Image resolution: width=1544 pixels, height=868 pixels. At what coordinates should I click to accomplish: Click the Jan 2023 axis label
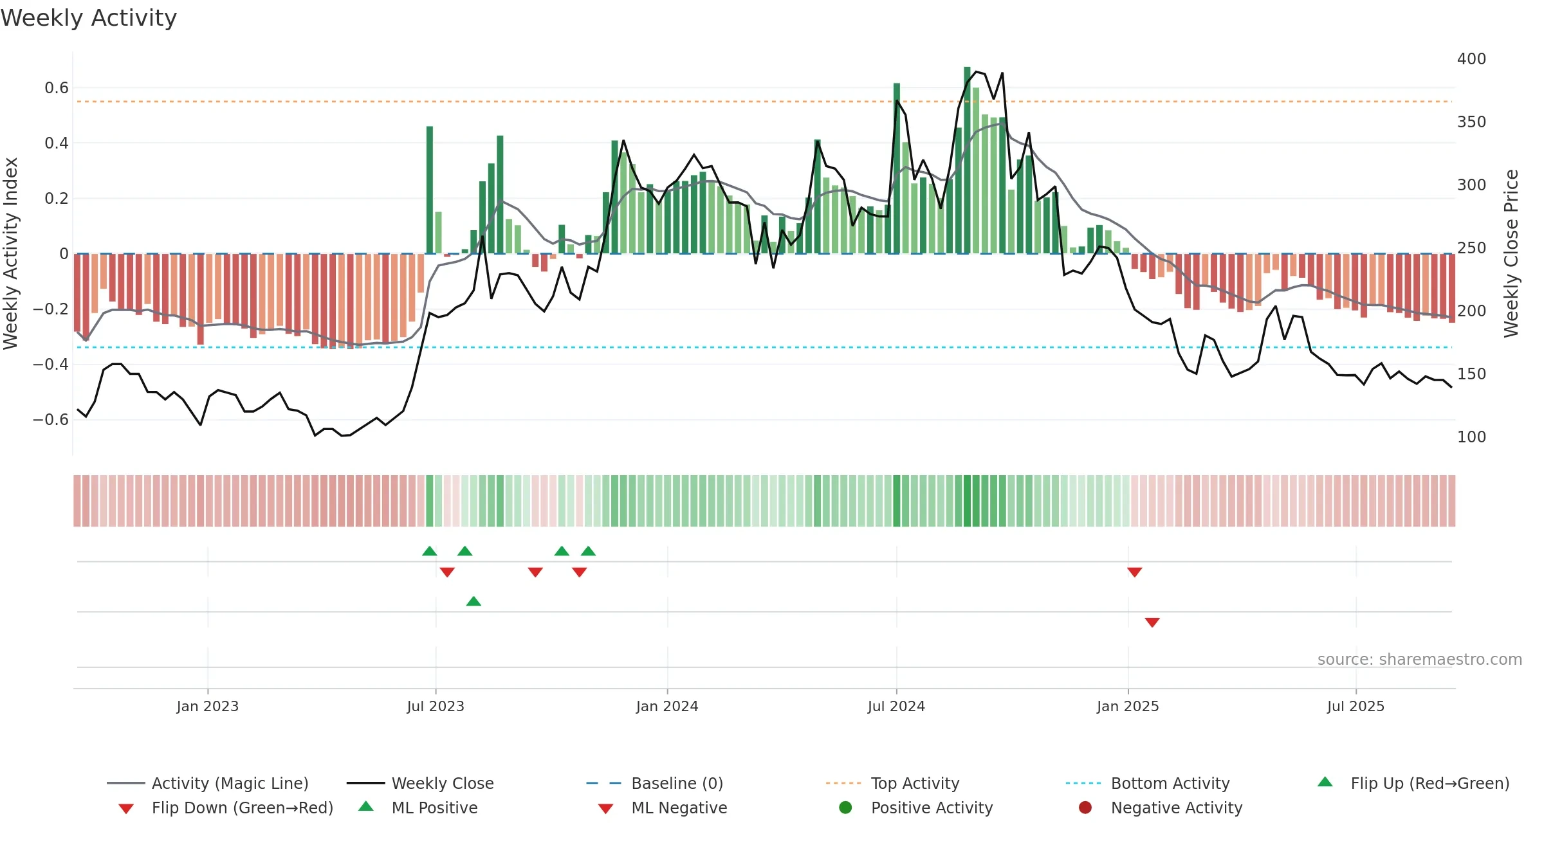[x=208, y=706]
